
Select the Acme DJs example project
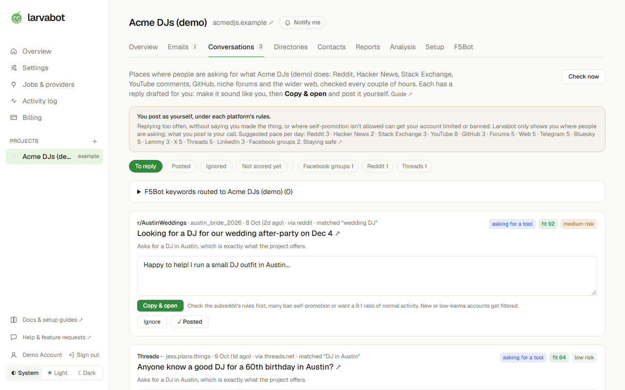click(x=55, y=156)
